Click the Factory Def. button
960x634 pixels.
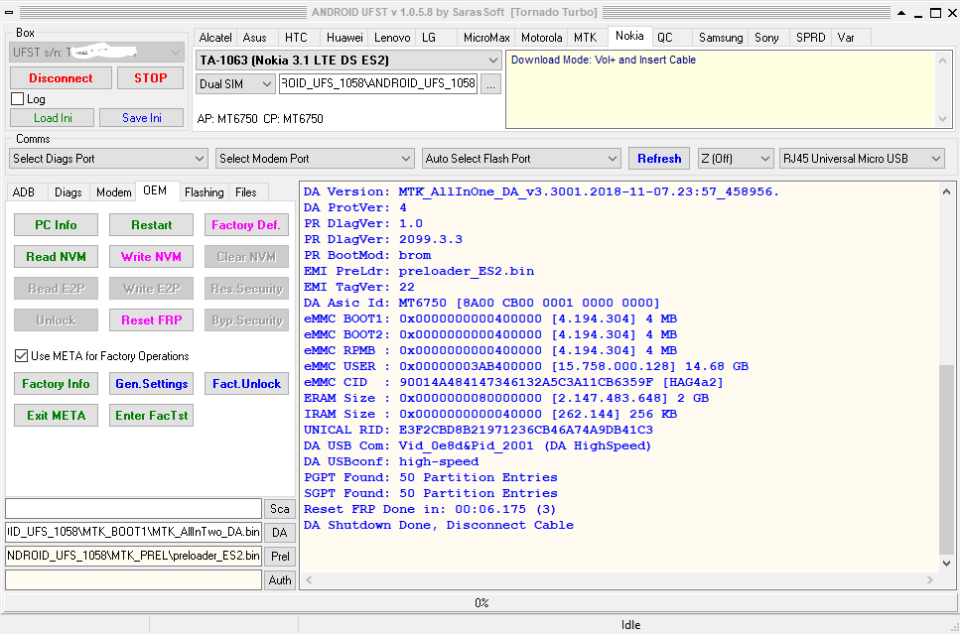[x=246, y=224]
